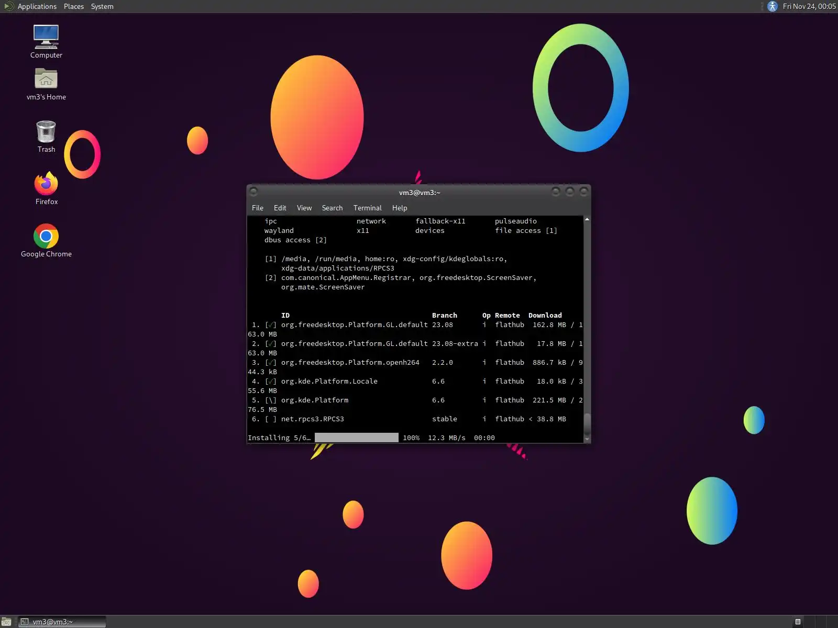Click the permission "fallback-x11"

[x=440, y=221]
